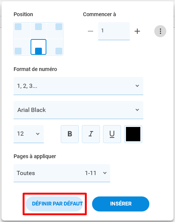Screen dimensions: 175x222
Task: Open the black text color swatch
Action: [x=133, y=134]
